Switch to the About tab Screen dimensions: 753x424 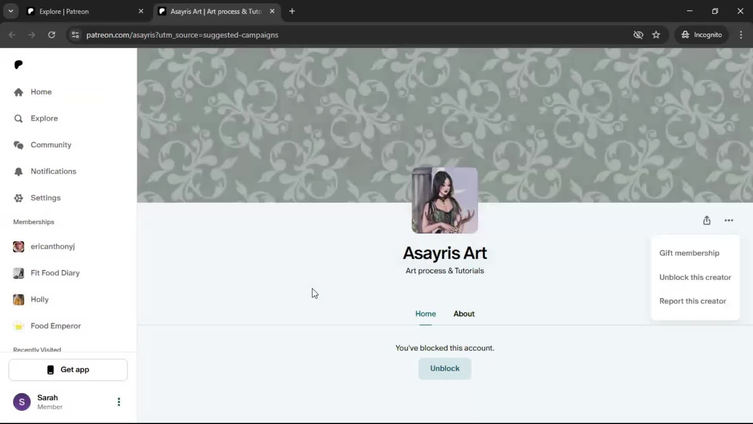pyautogui.click(x=464, y=314)
